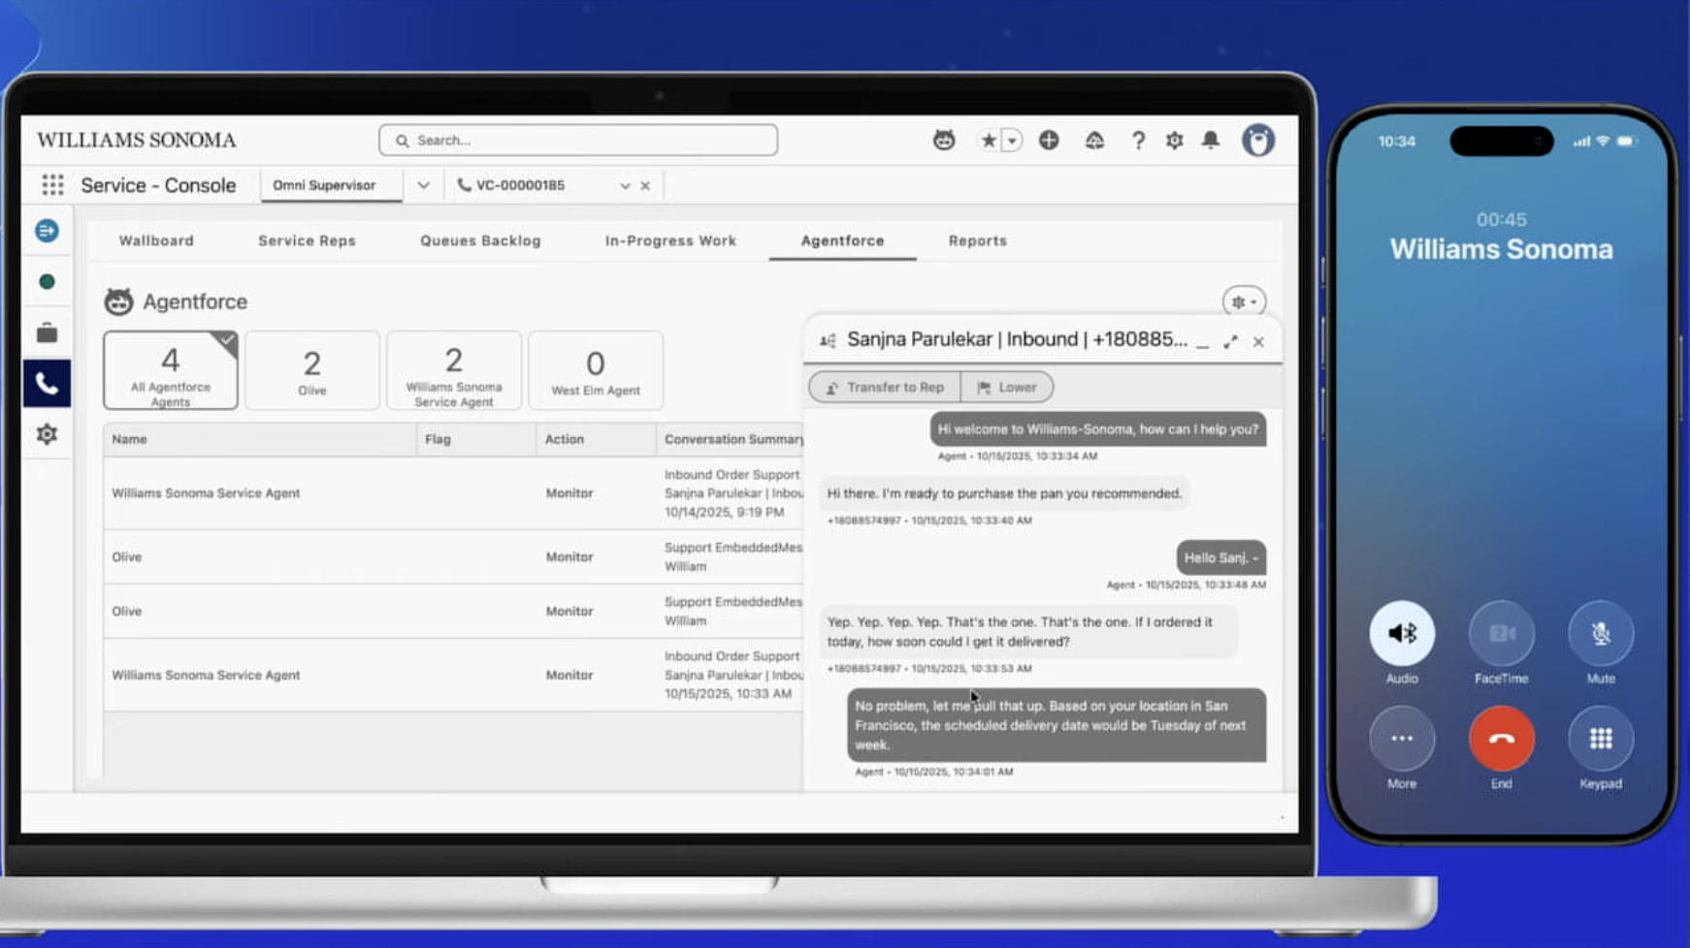Click the Agentforce astro icon in header

pos(943,141)
